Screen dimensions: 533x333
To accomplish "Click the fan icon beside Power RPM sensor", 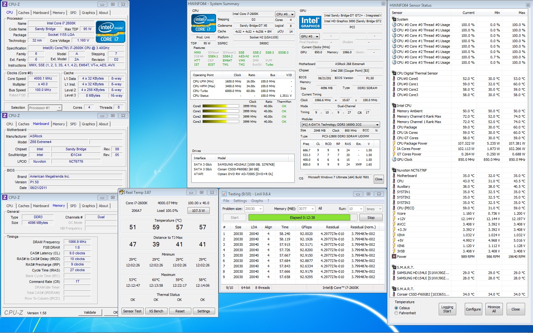I will 394,257.
